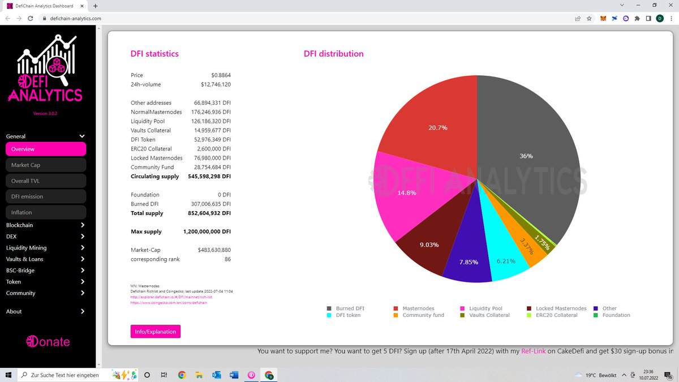Open Task View in the taskbar

click(x=164, y=375)
